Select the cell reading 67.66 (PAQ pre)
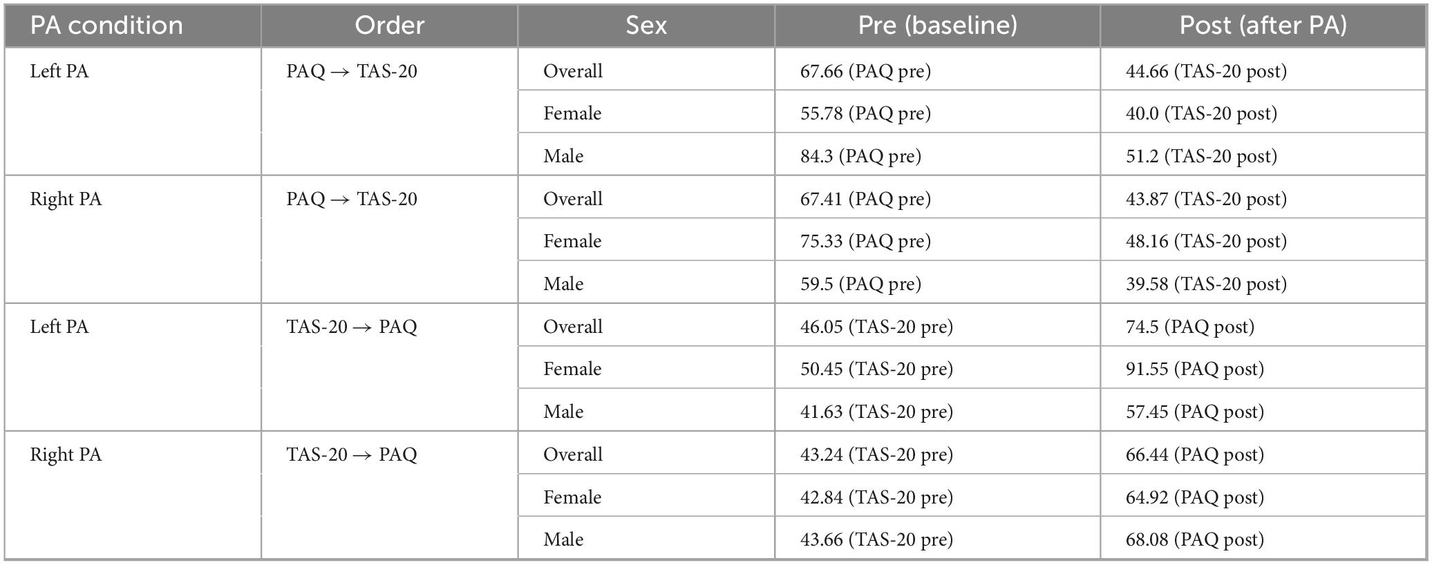This screenshot has width=1432, height=565. tap(865, 71)
